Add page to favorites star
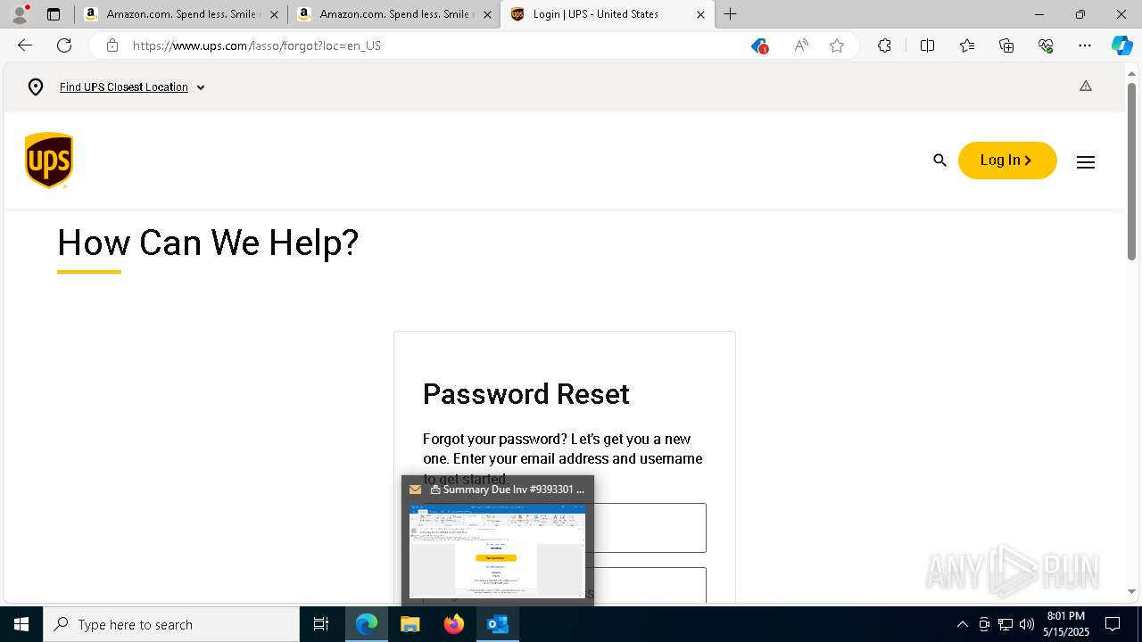The width and height of the screenshot is (1142, 642). pos(837,45)
